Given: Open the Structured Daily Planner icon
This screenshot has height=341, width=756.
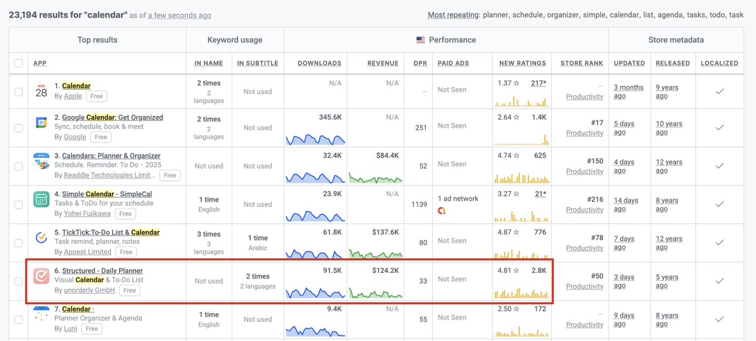Looking at the screenshot, I should pos(42,276).
